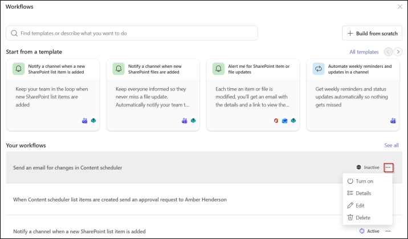Viewport: 408px width, 239px height.
Task: Show next templates with right arrow
Action: 398,52
